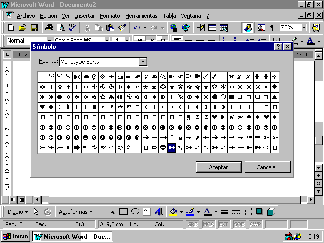Open the Dibujo menu dropdown
This screenshot has height=243, width=324.
click(x=17, y=212)
